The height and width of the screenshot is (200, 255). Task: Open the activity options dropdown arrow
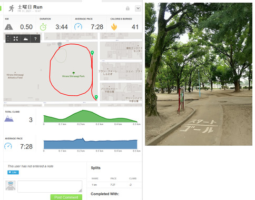click(x=138, y=8)
